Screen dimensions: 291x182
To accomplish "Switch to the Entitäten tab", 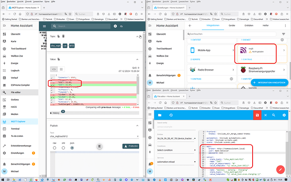I will point(249,25).
